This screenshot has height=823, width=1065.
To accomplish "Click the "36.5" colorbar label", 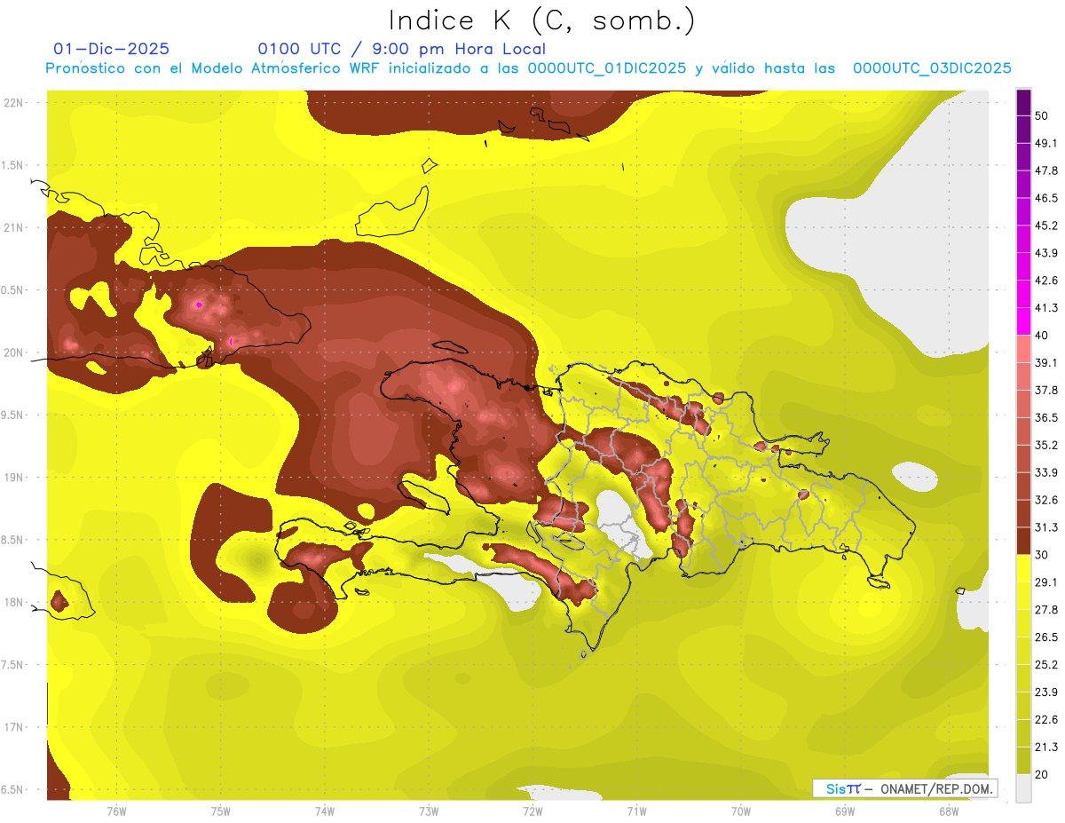I will pyautogui.click(x=1046, y=417).
